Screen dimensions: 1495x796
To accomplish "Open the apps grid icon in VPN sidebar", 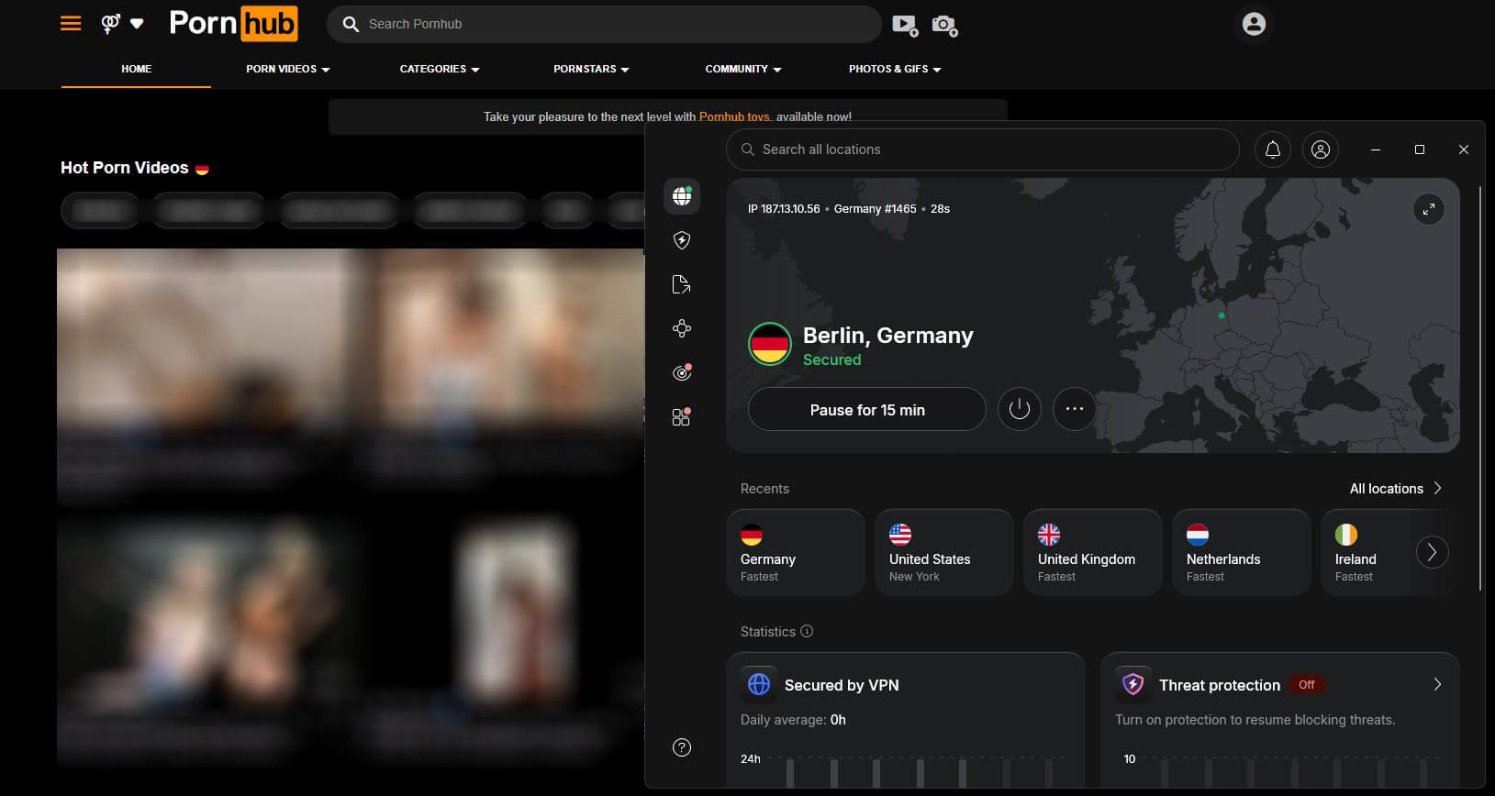I will (x=682, y=416).
